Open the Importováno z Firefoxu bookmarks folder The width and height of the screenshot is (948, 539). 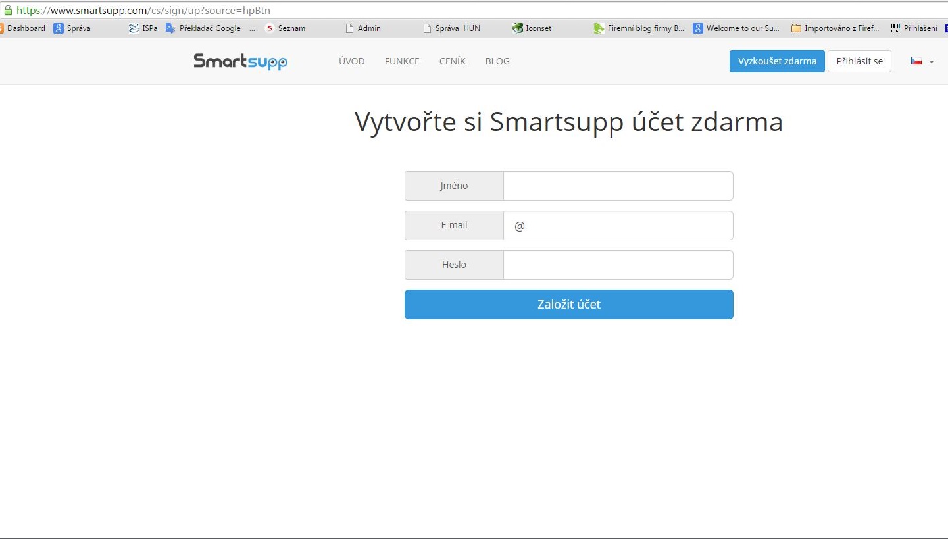836,28
